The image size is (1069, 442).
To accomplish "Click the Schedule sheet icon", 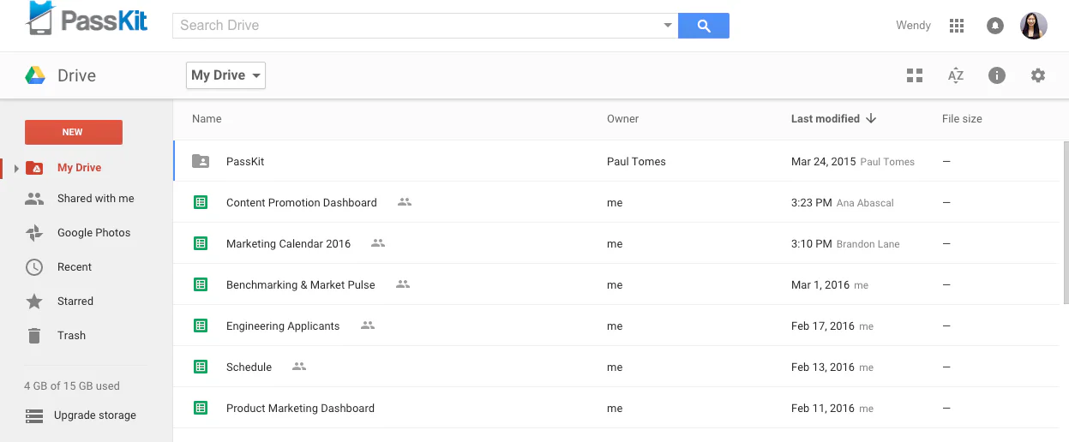I will pyautogui.click(x=201, y=367).
